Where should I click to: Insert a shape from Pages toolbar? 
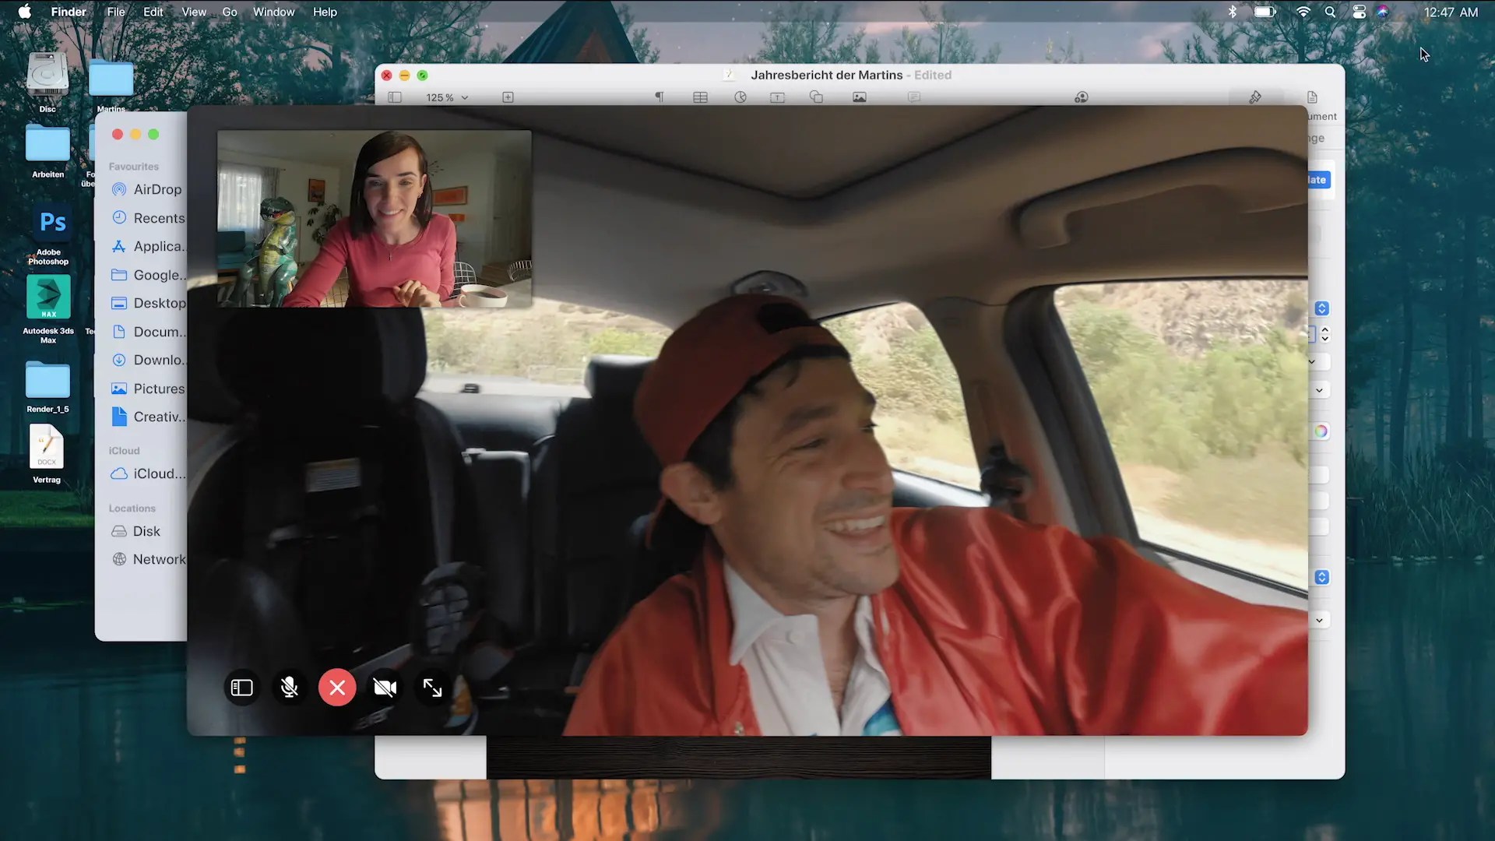click(x=816, y=97)
